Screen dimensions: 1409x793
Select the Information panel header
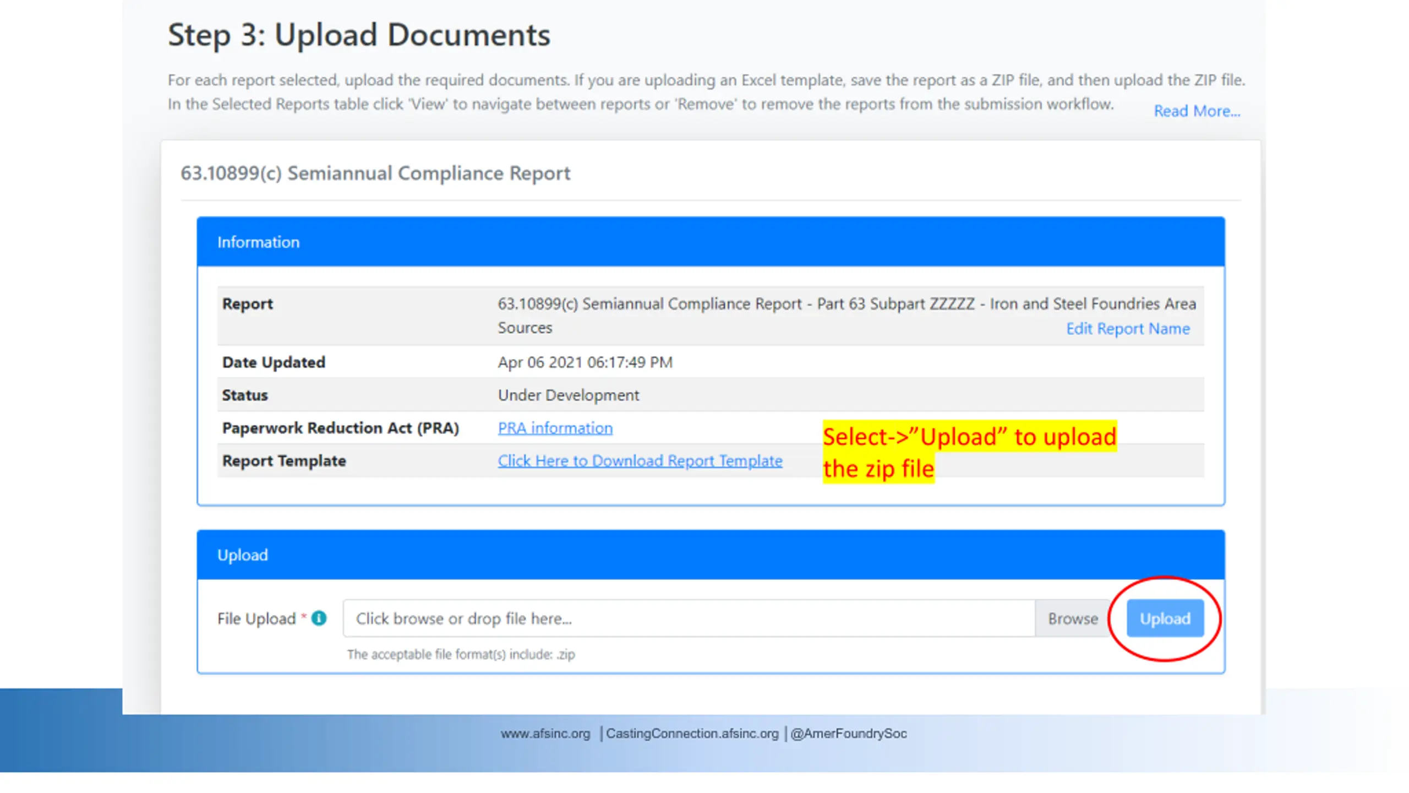(711, 242)
